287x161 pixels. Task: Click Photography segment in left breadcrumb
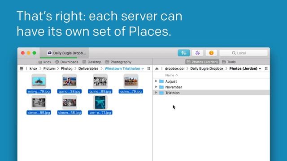tap(67, 68)
